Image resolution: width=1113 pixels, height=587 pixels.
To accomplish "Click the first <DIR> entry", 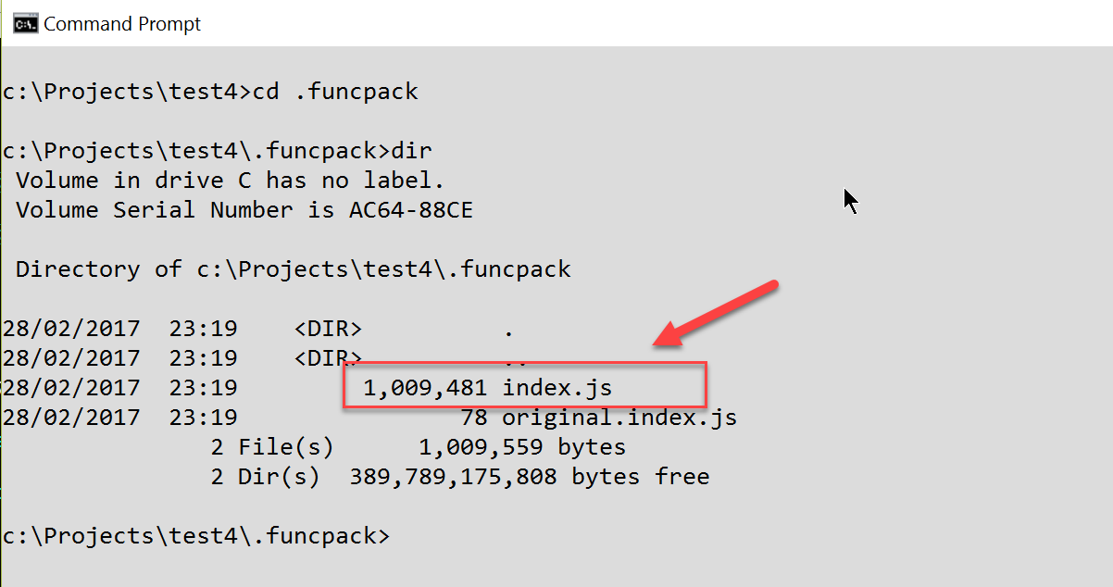I will (x=328, y=329).
